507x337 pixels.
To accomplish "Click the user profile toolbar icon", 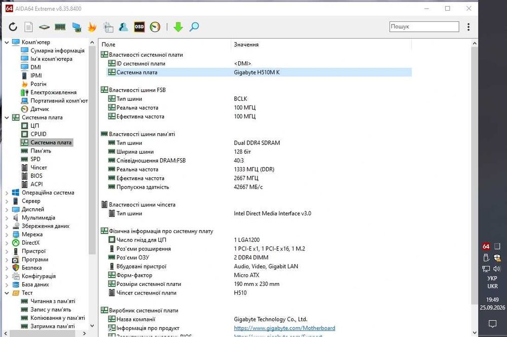I will click(x=124, y=27).
